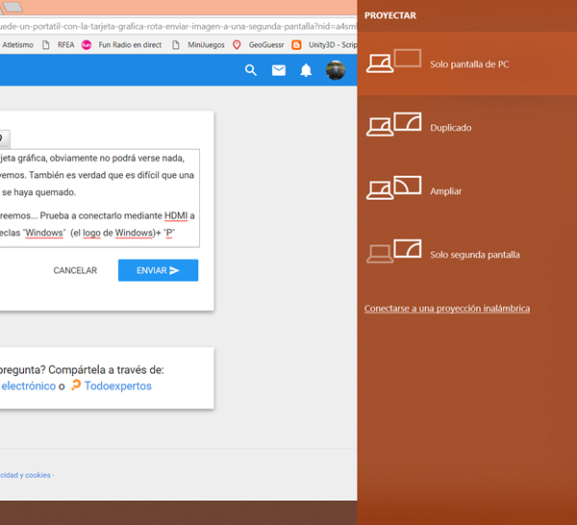577x525 pixels.
Task: Open the user profile avatar
Action: [x=336, y=70]
